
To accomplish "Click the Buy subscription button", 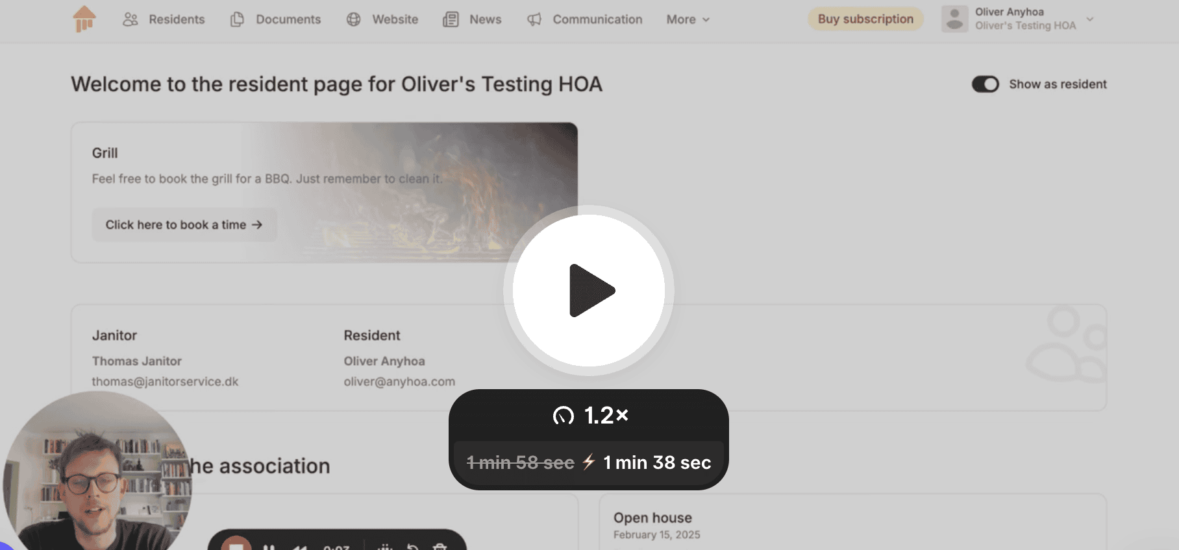I will coord(865,19).
